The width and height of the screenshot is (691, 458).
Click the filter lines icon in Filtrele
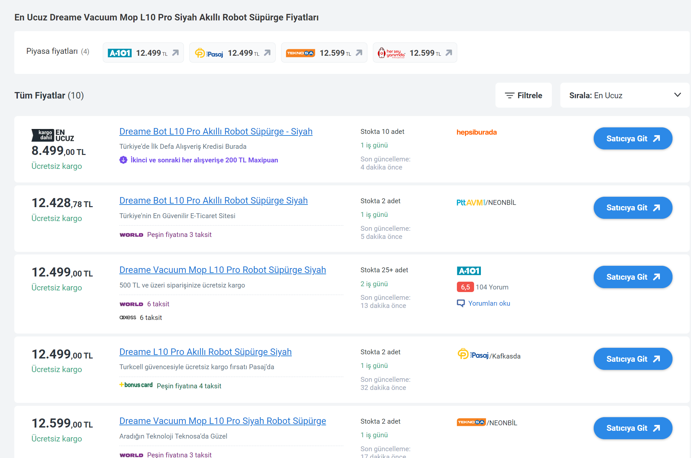click(509, 95)
